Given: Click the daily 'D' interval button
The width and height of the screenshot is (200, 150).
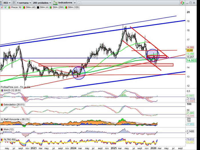Looking at the screenshot, I should coord(13,2).
